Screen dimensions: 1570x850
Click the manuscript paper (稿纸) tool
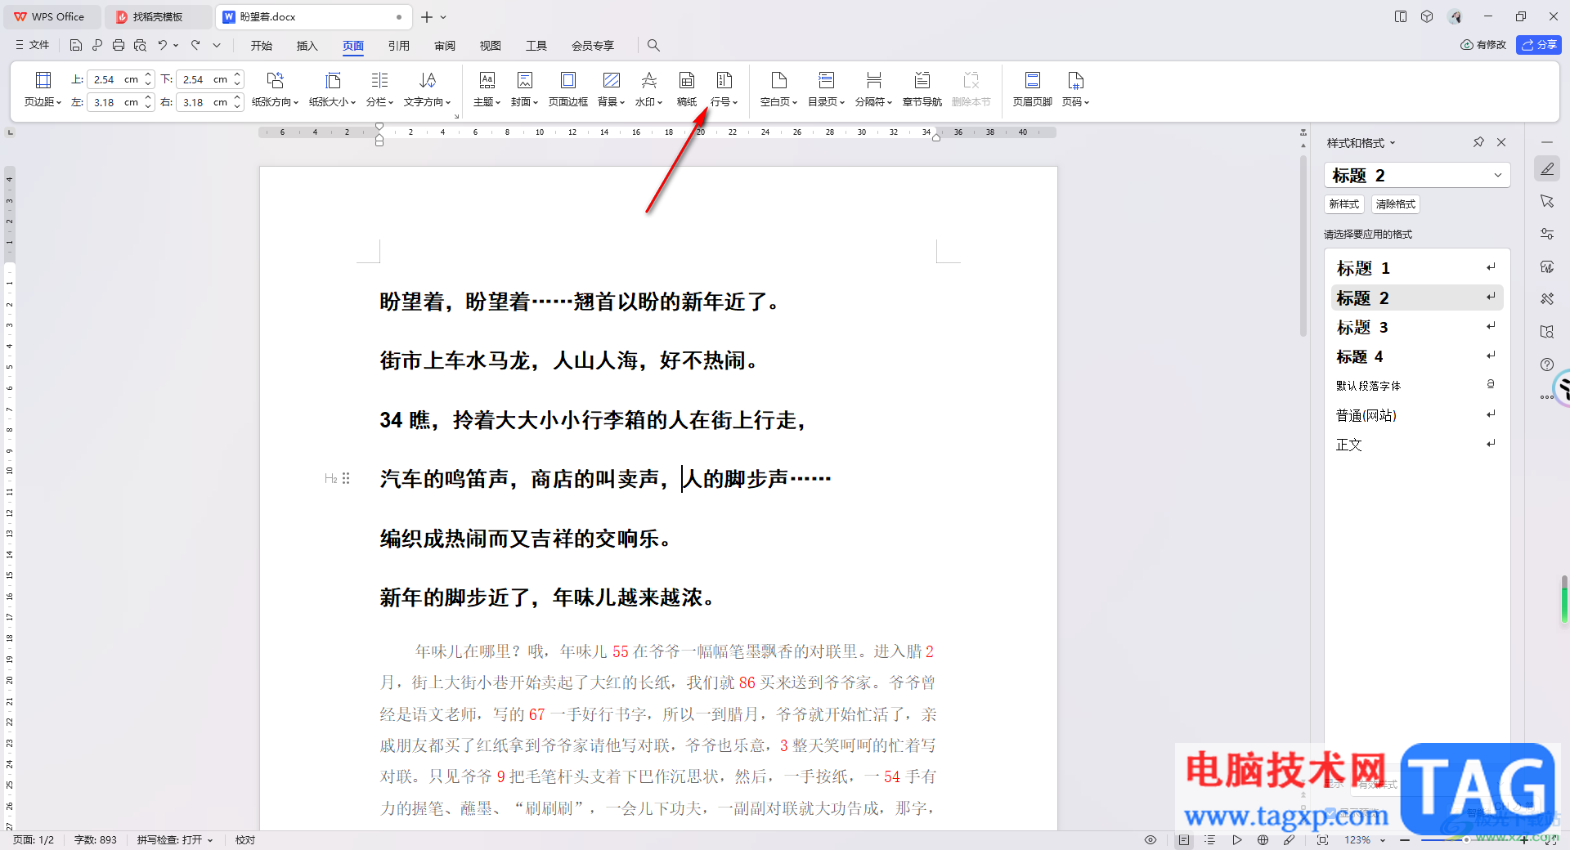(687, 90)
